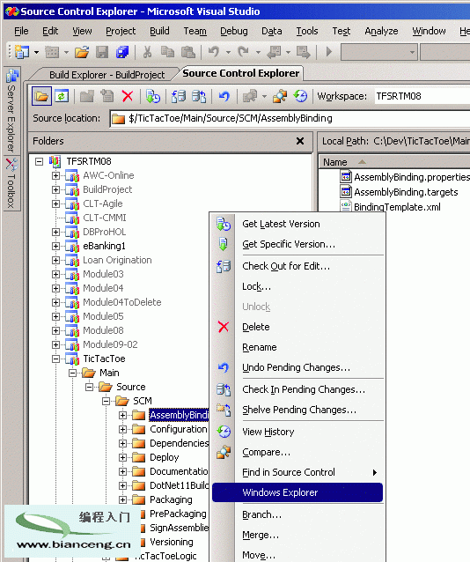Image resolution: width=470 pixels, height=562 pixels.
Task: Choose Windows Explorer from context menu
Action: pyautogui.click(x=297, y=492)
